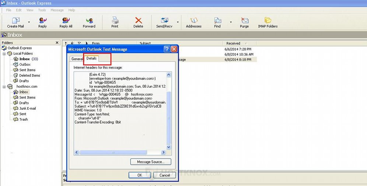
Task: Select the Trash folder
Action: [24, 119]
